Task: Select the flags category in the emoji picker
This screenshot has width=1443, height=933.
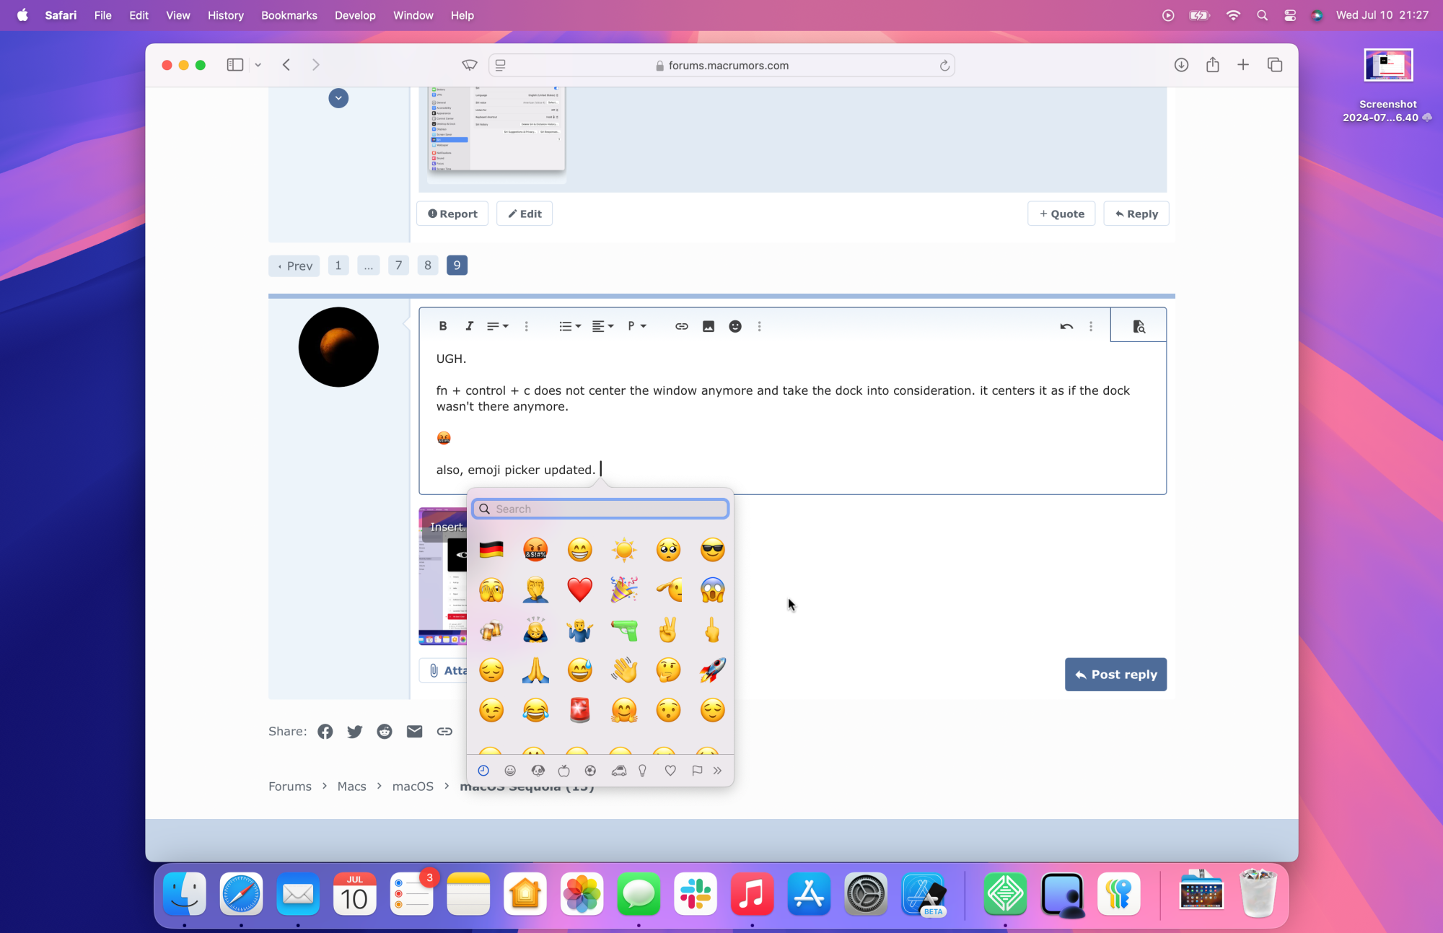Action: click(697, 771)
